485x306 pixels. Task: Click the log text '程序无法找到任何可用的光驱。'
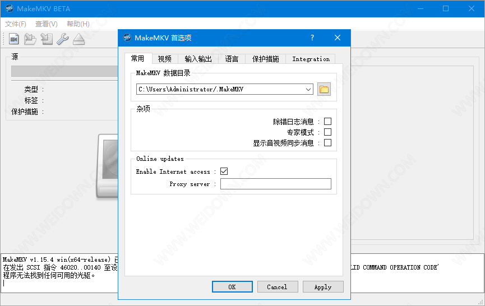49,275
